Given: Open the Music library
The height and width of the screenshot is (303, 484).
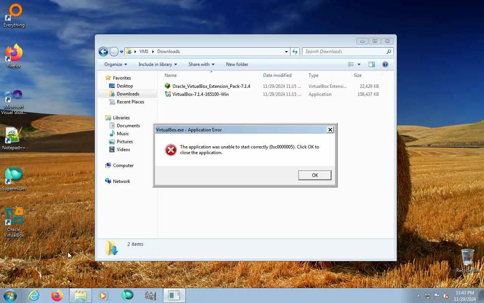Looking at the screenshot, I should [x=123, y=134].
